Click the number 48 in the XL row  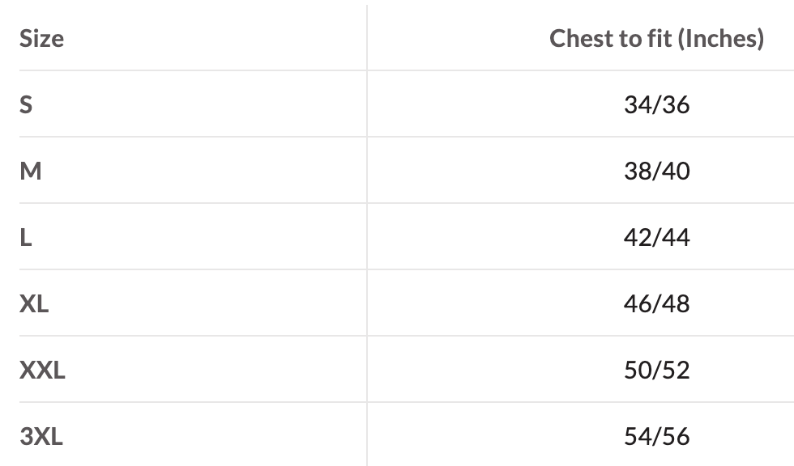(x=675, y=303)
